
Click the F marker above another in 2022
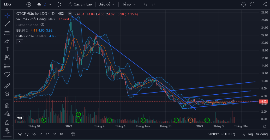pos(78,114)
